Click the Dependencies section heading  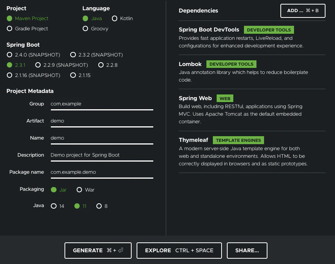pos(198,11)
